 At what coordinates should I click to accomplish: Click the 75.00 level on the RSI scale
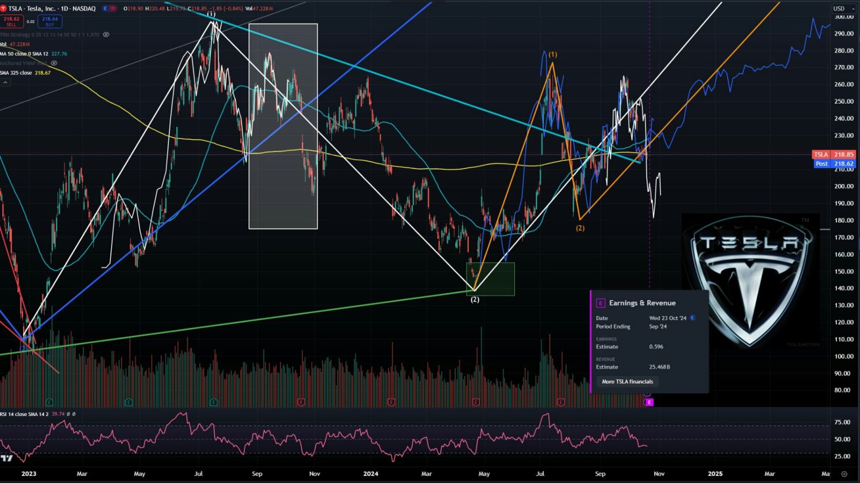842,422
